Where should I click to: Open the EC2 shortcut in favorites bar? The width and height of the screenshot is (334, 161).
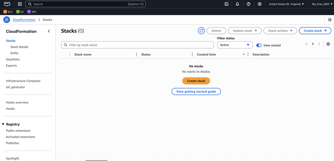[x=8, y=12]
